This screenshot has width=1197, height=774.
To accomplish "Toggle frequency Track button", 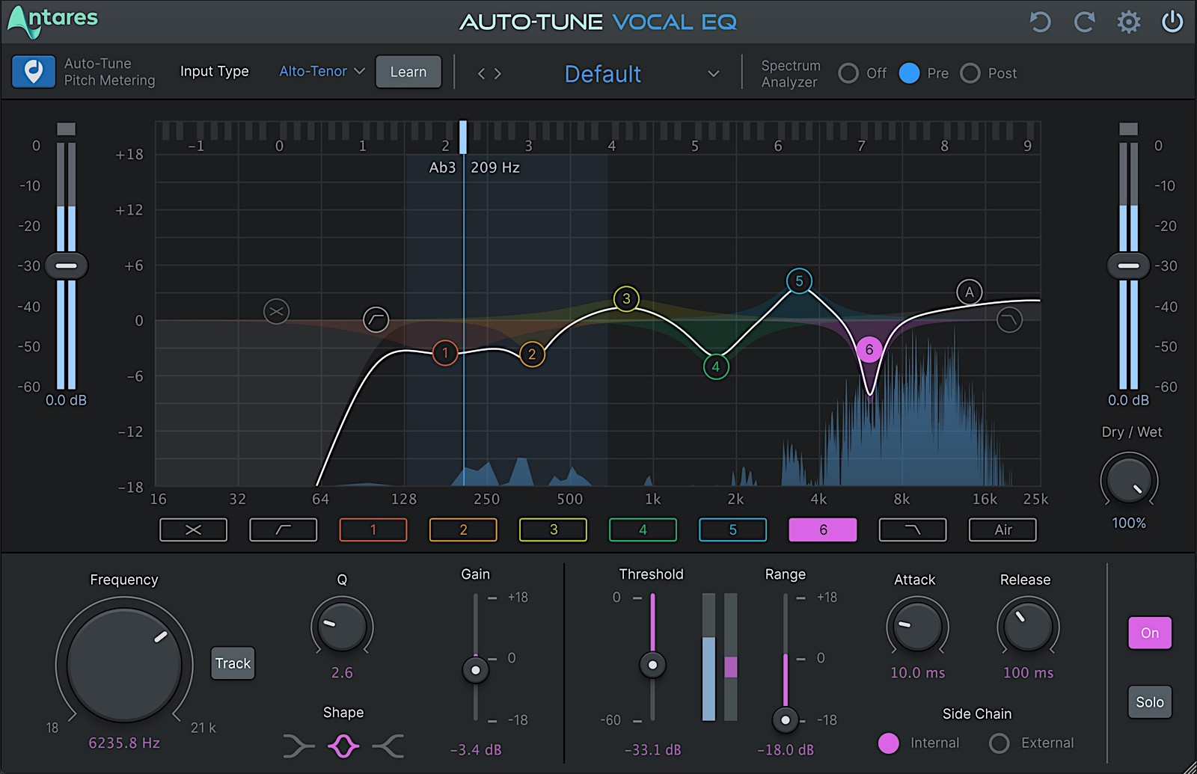I will point(233,663).
